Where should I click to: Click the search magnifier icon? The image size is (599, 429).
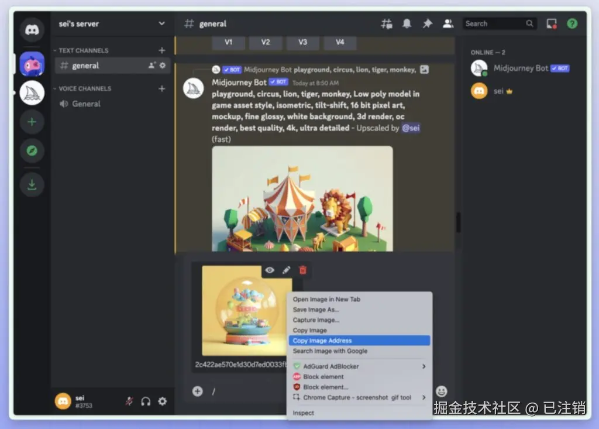(x=529, y=24)
